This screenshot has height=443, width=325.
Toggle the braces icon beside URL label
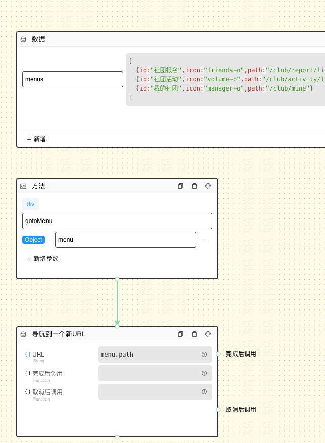click(x=28, y=355)
